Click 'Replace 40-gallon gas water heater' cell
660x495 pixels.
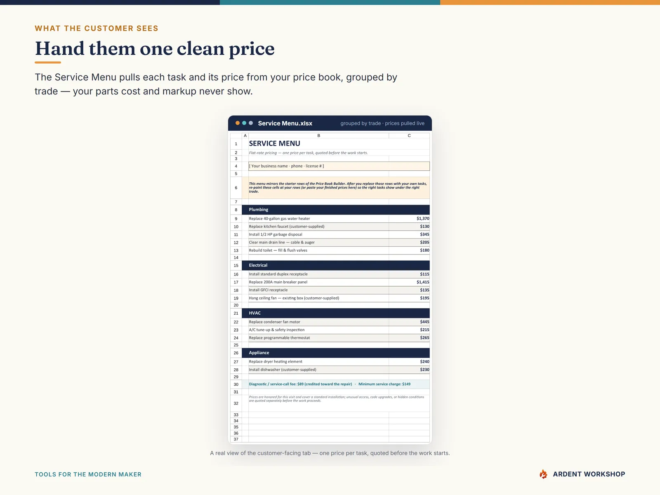click(x=318, y=219)
